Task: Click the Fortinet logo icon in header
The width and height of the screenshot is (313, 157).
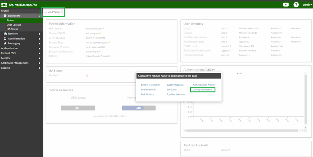Action: coord(4,5)
